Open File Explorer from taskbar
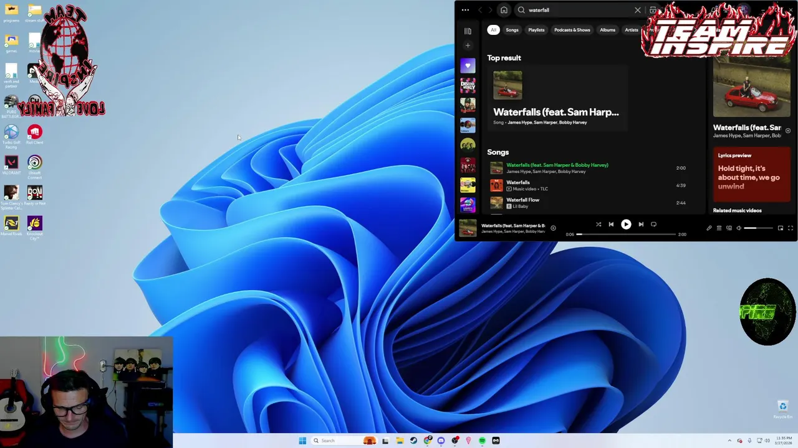 click(x=400, y=441)
